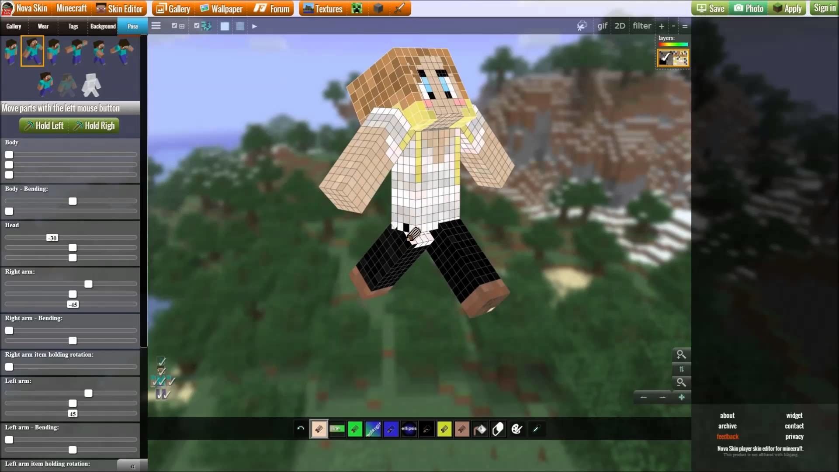Open the color palette picker
839x472 pixels.
pos(517,429)
